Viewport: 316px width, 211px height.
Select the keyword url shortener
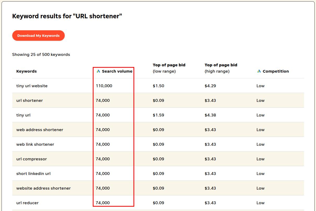point(29,100)
